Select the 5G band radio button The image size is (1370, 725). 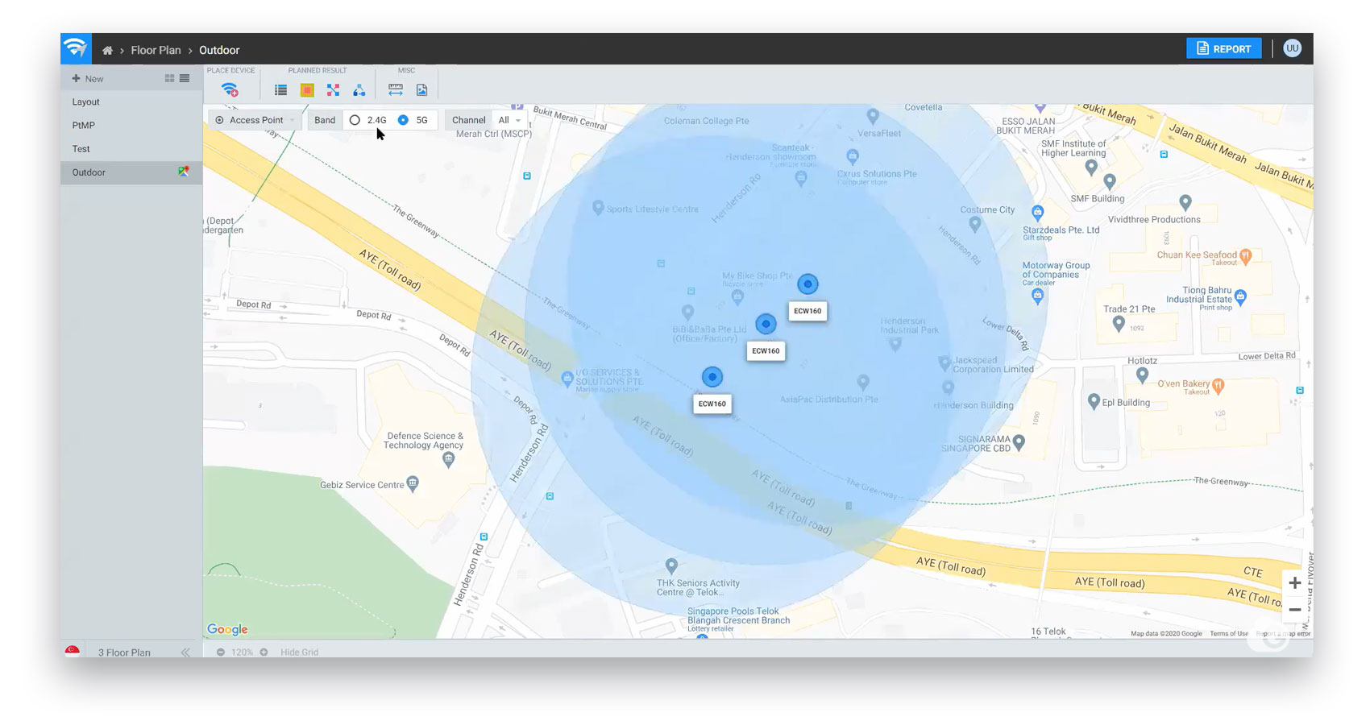coord(403,120)
